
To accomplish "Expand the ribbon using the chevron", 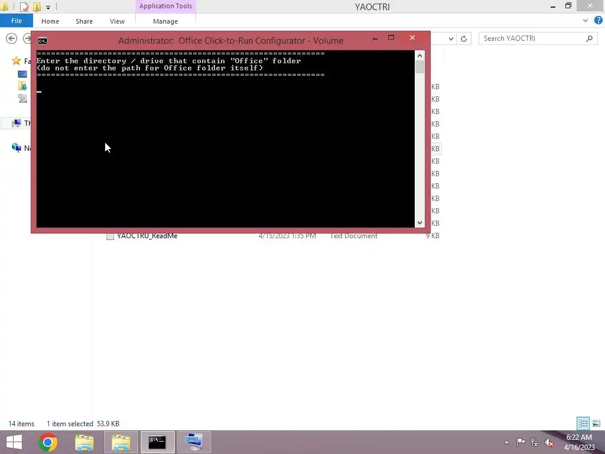I will tap(586, 21).
